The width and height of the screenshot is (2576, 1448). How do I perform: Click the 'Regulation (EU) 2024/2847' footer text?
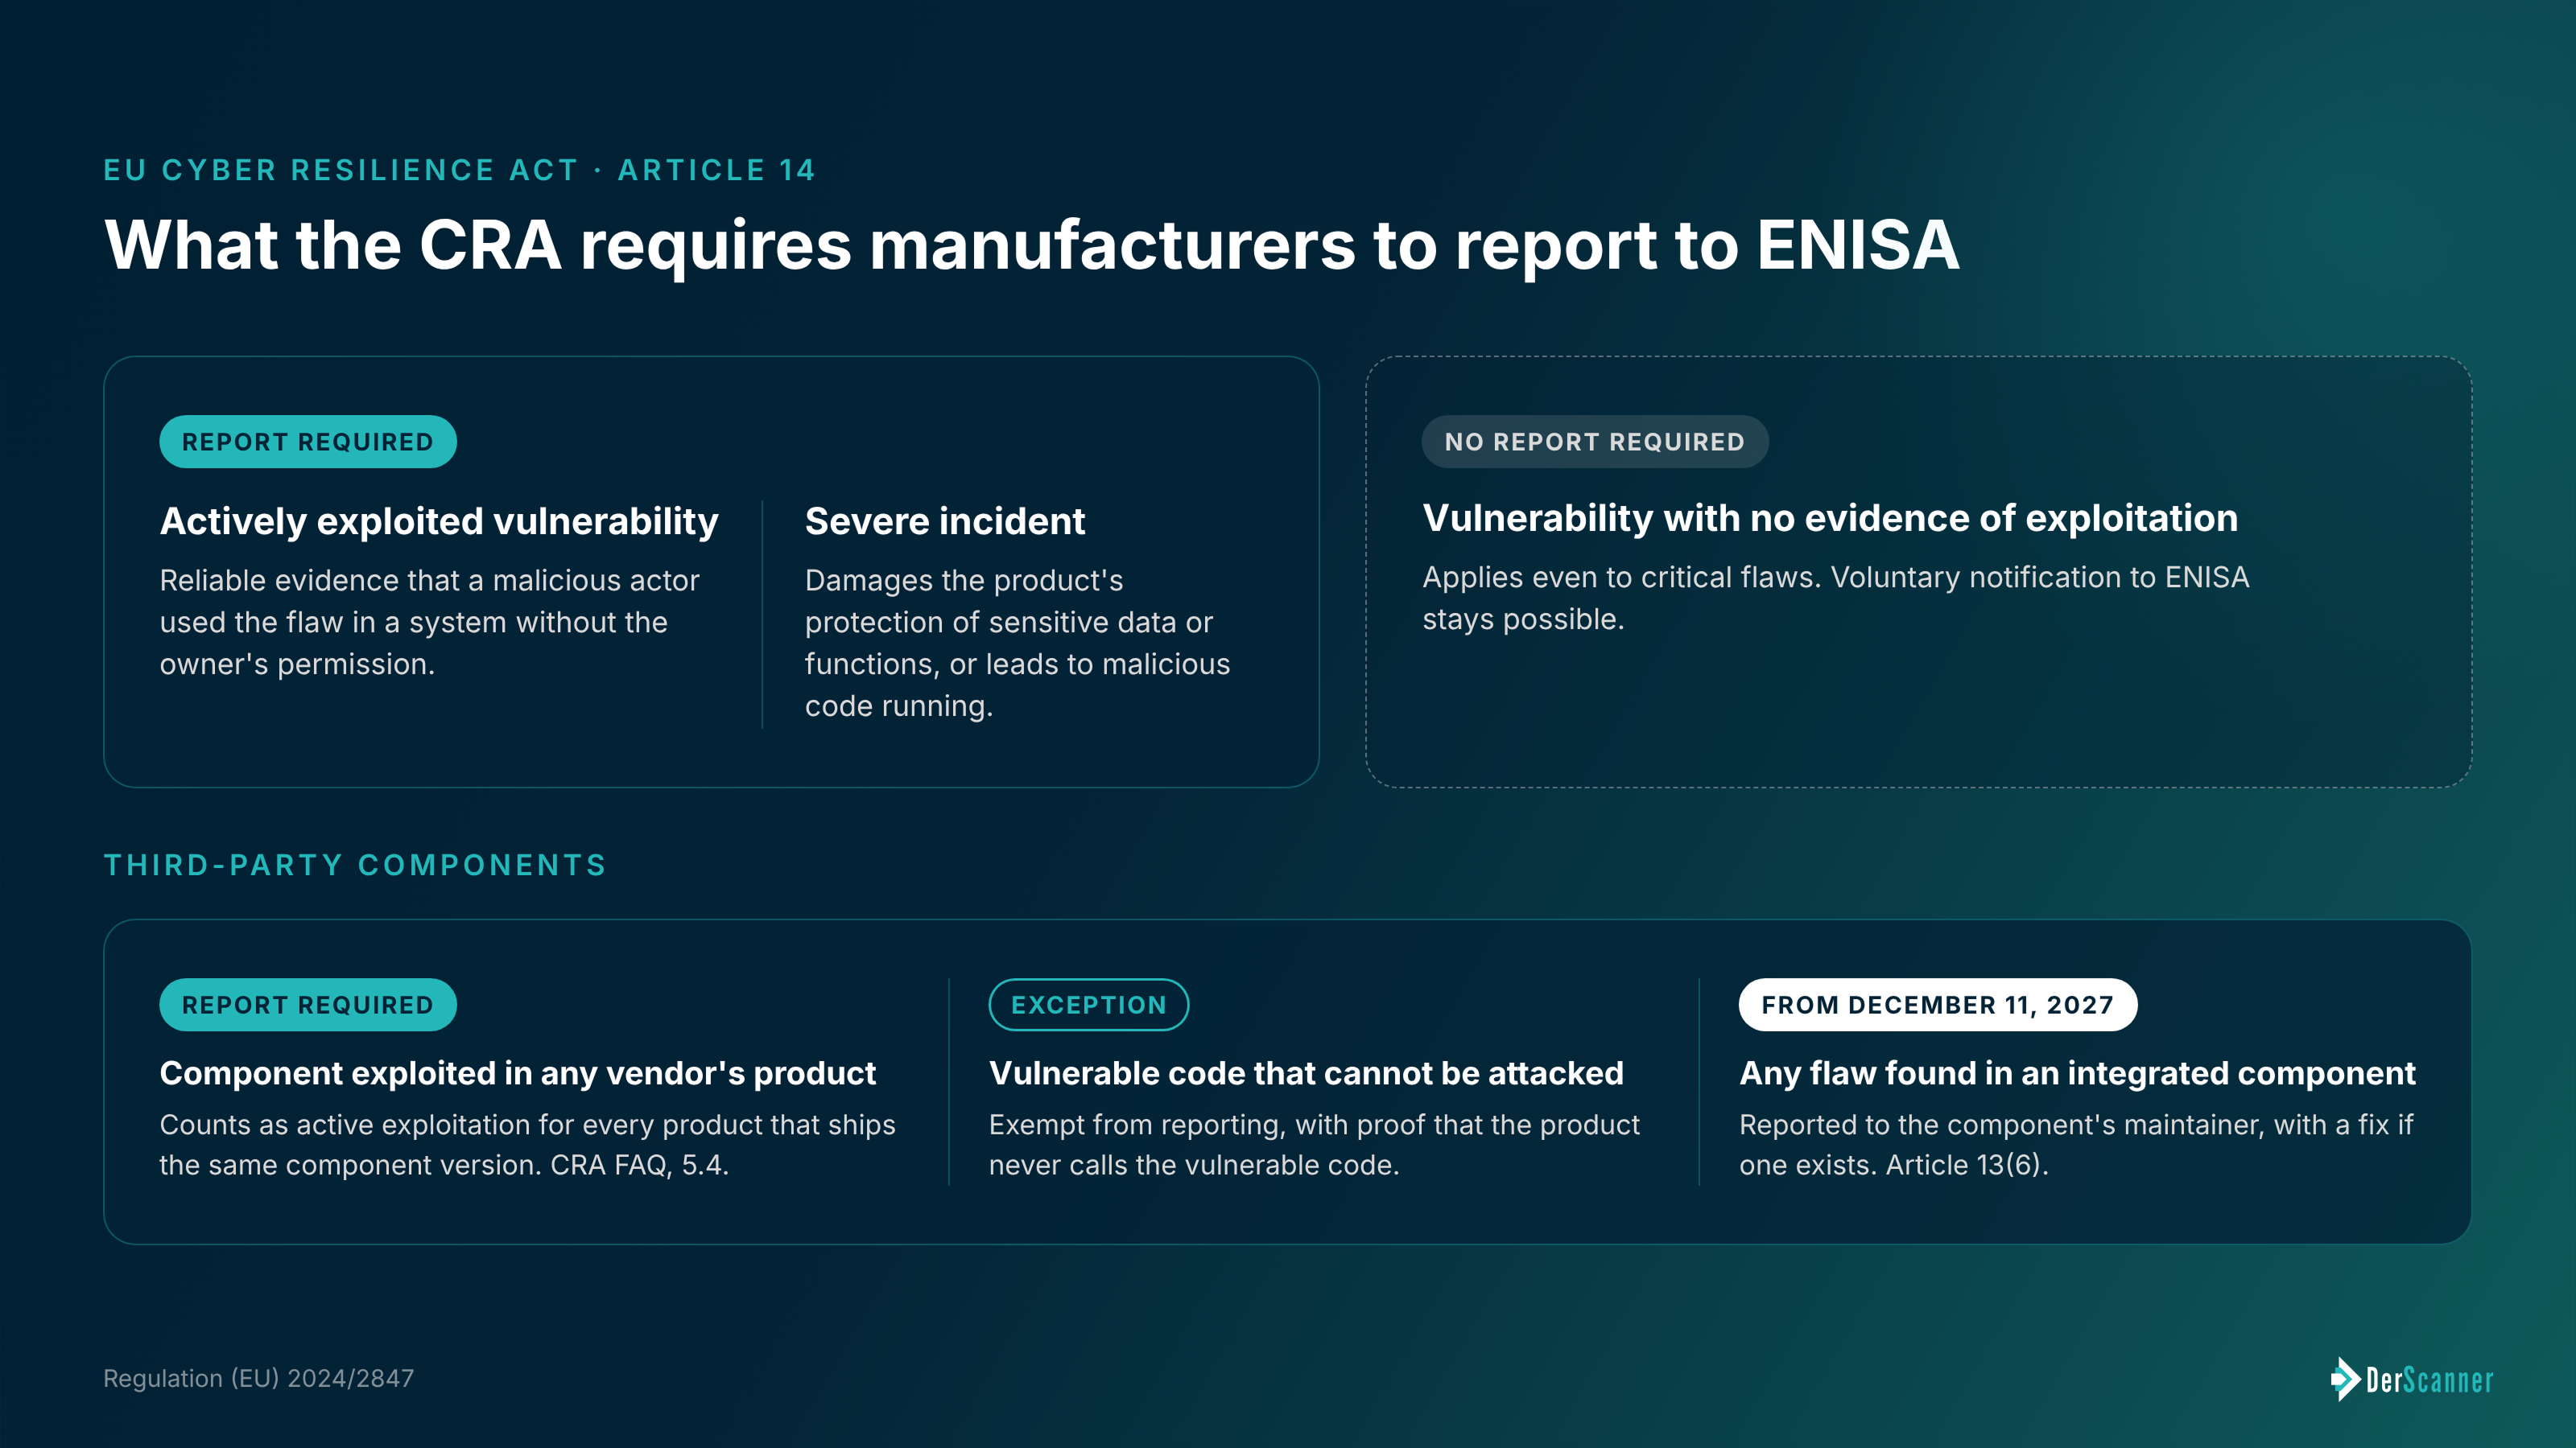(x=259, y=1378)
